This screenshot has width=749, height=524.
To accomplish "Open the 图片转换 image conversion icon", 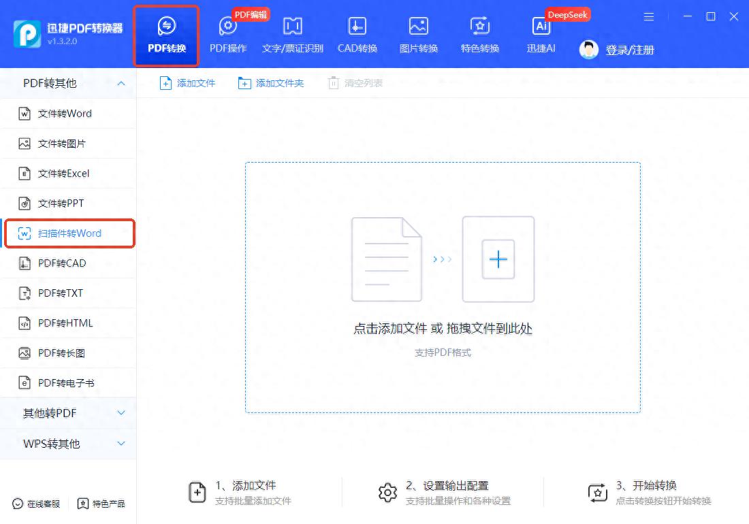I will point(418,27).
